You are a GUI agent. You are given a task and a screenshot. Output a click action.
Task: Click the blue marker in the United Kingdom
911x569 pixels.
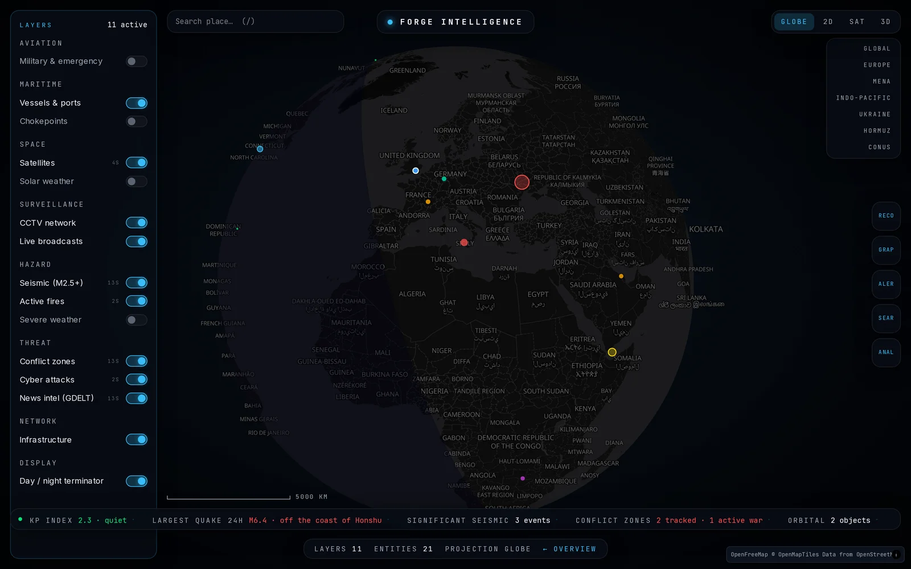[416, 171]
